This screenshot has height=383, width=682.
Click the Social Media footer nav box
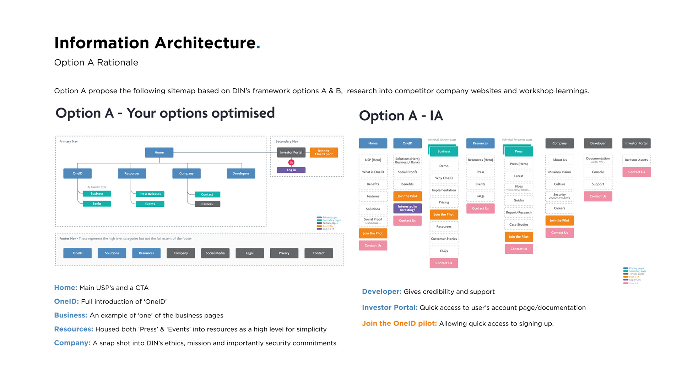click(x=215, y=253)
